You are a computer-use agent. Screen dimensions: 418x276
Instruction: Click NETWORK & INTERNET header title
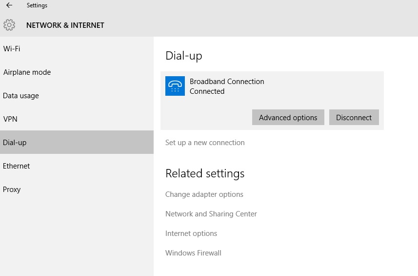pyautogui.click(x=65, y=25)
